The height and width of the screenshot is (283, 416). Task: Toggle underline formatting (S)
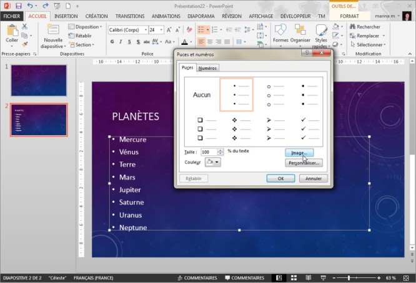tap(129, 42)
